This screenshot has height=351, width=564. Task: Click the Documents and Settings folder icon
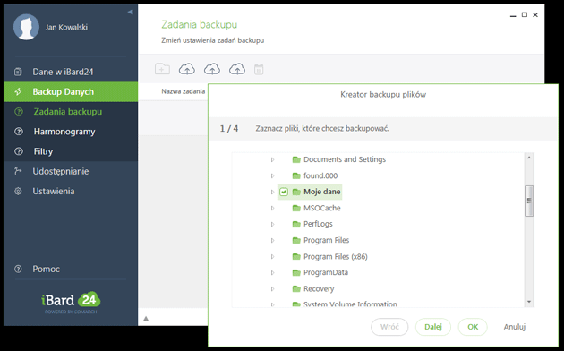point(296,159)
